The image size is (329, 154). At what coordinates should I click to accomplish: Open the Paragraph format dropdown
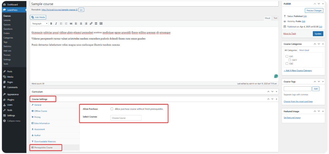click(40, 24)
